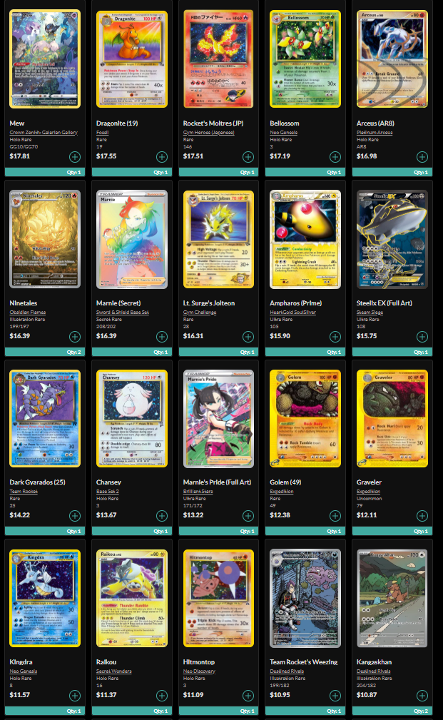
Task: Add Ninetales using the plus circle
Action: pyautogui.click(x=75, y=337)
